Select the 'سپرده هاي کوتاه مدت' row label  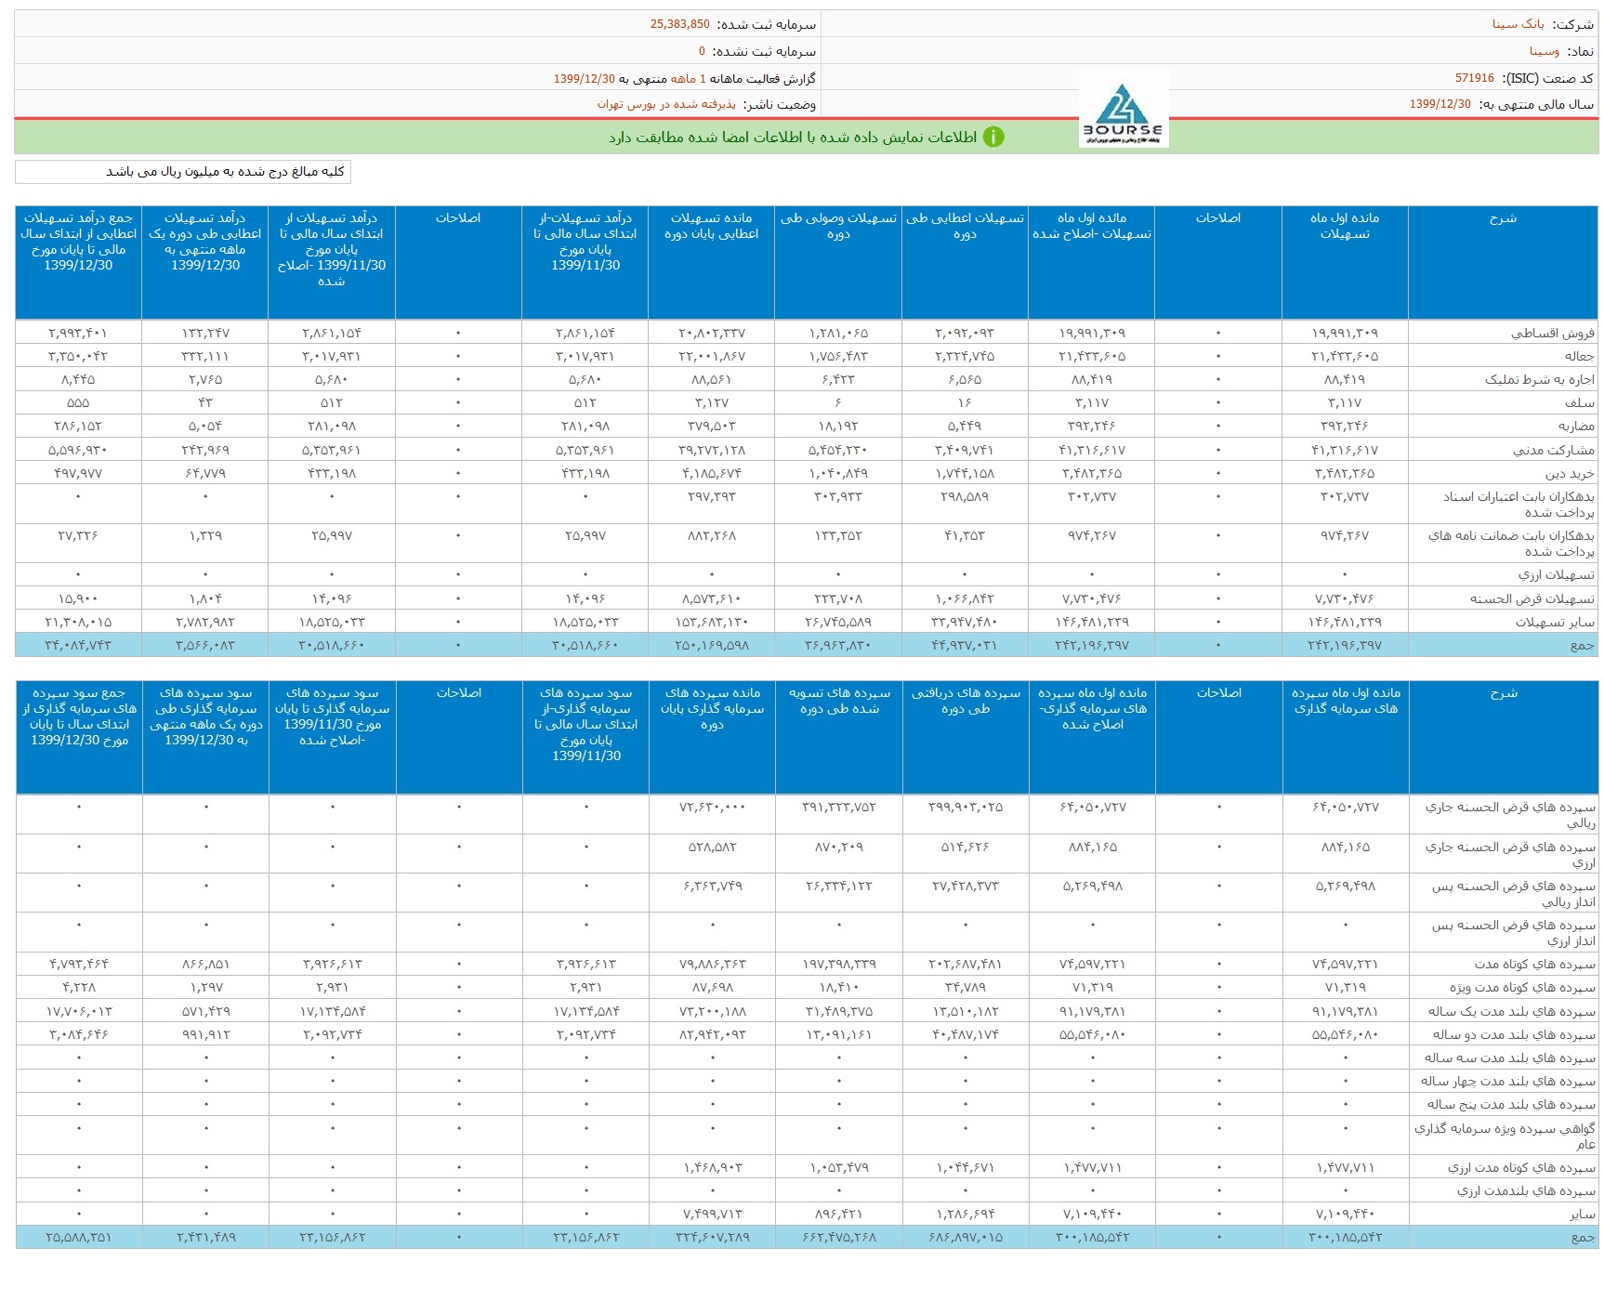point(1534,965)
